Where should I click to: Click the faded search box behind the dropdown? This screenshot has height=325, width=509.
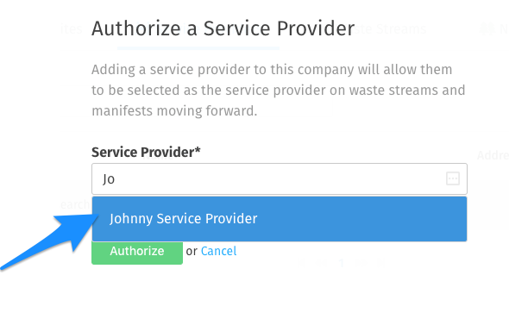pos(75,204)
